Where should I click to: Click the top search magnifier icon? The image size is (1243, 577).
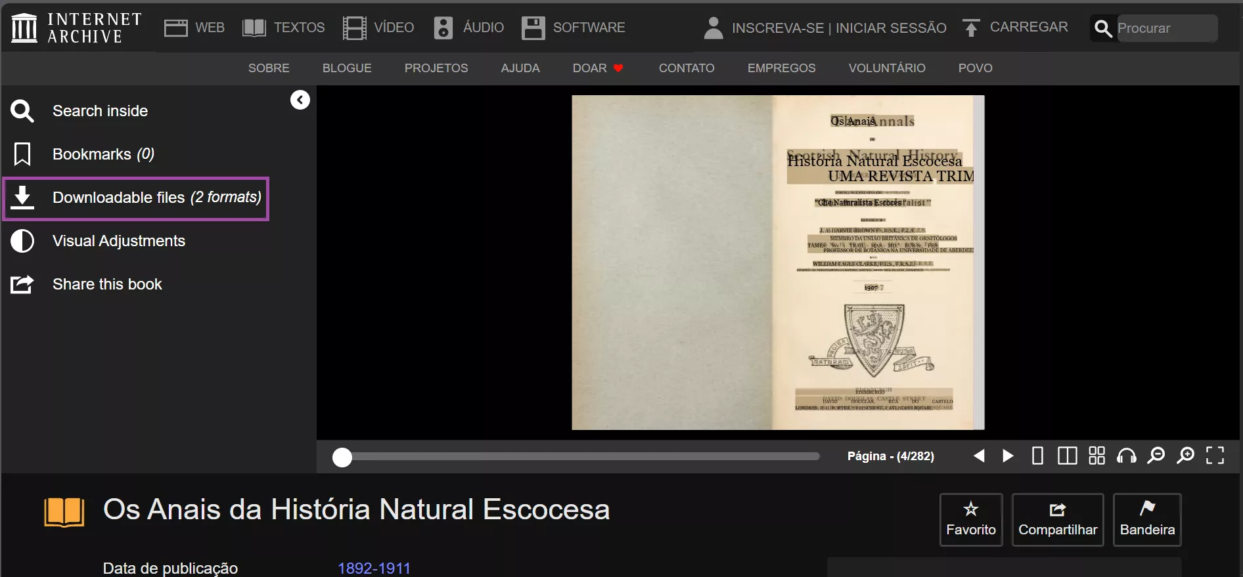tap(1104, 28)
